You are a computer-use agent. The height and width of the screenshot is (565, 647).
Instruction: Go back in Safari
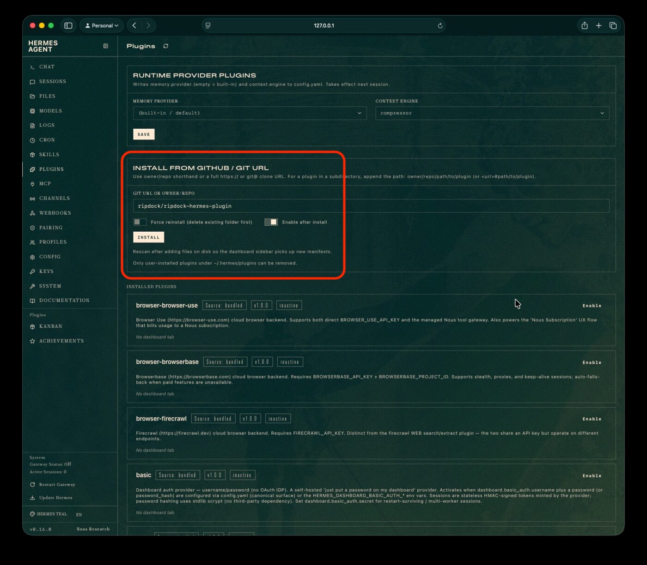point(134,26)
